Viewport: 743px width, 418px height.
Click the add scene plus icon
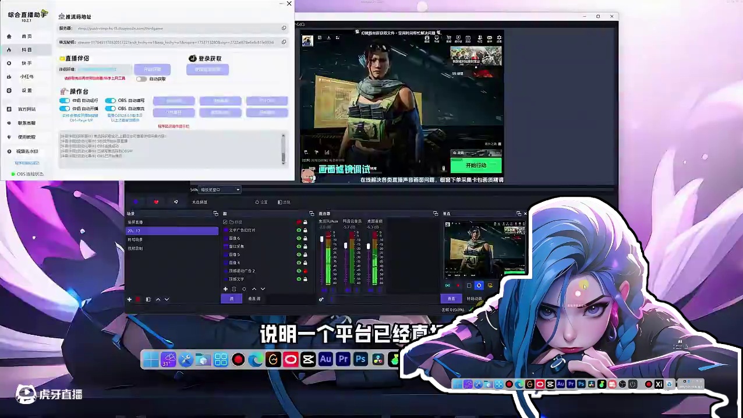click(129, 299)
